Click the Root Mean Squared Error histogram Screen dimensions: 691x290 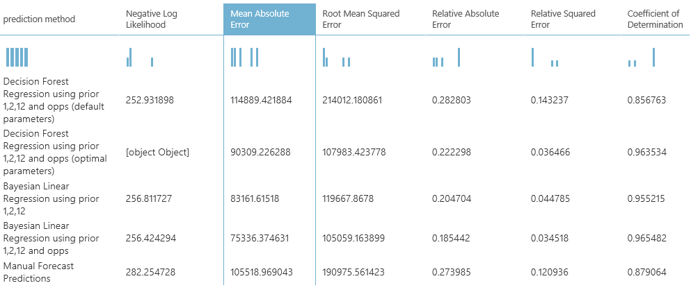point(337,57)
